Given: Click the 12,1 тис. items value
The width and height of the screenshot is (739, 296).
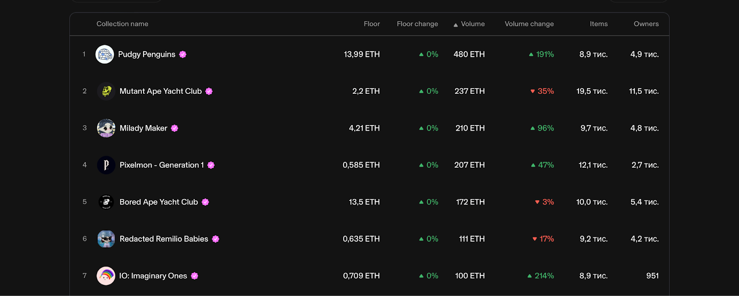Looking at the screenshot, I should tap(593, 165).
